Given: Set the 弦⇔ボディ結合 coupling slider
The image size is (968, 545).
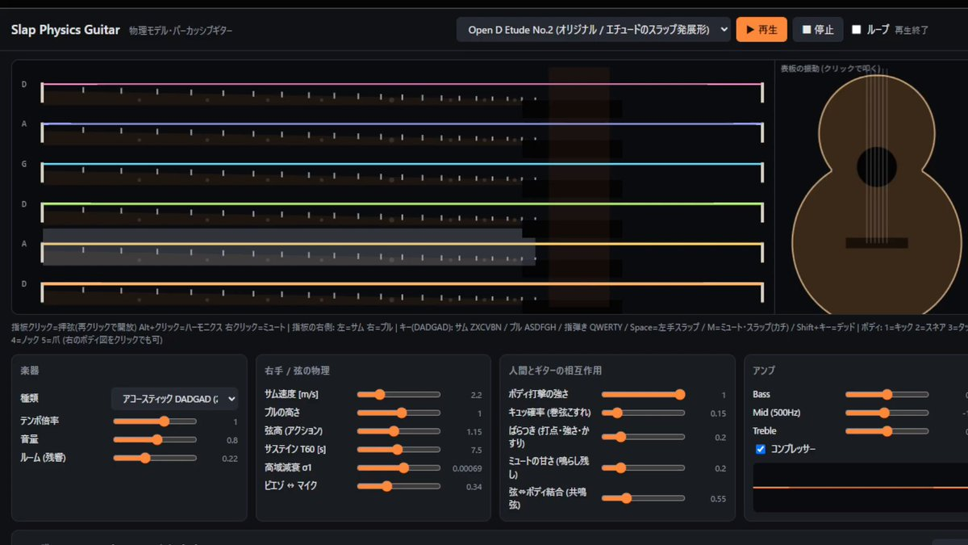Looking at the screenshot, I should coord(644,498).
